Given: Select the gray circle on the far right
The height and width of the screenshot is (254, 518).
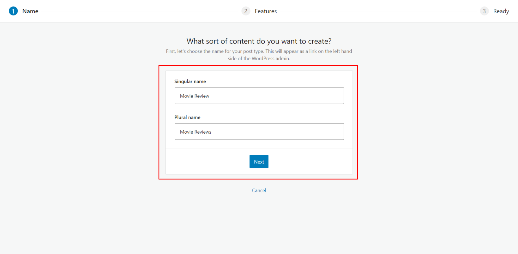Looking at the screenshot, I should tap(484, 11).
